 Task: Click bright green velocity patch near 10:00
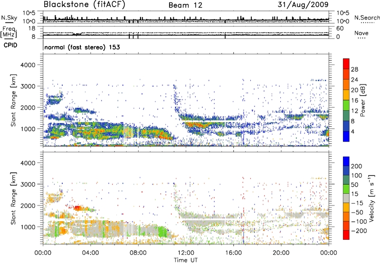tap(162, 232)
